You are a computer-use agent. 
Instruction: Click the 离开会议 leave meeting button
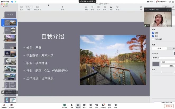click(x=169, y=106)
